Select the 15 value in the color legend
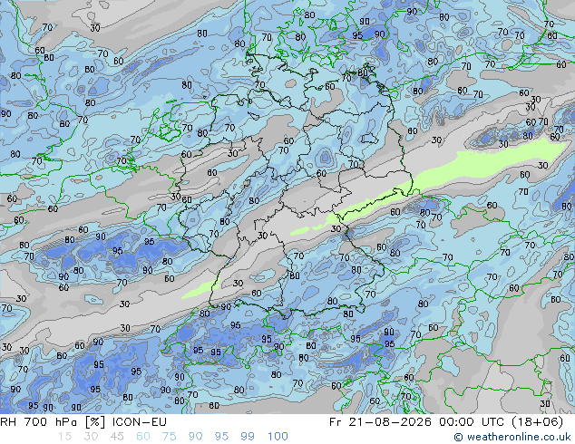575x444 pixels. (x=65, y=437)
